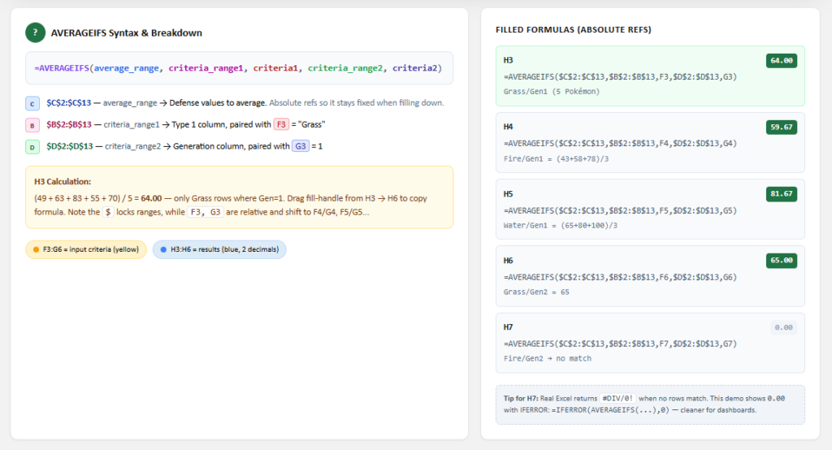Click the '$C$2:$C$13' average_range reference text
832x450 pixels.
(69, 103)
